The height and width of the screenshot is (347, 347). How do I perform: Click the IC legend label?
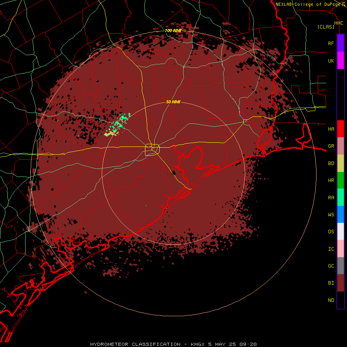[x=331, y=249]
